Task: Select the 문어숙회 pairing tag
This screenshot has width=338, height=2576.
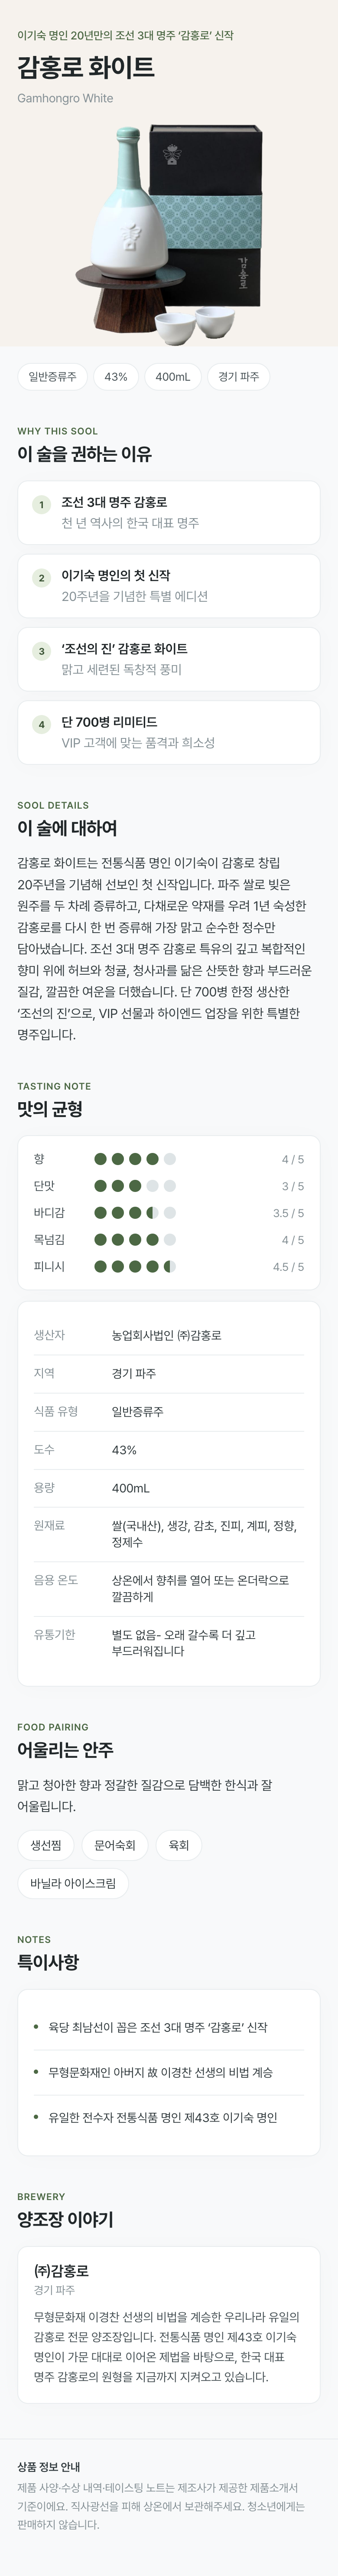Action: point(115,1845)
